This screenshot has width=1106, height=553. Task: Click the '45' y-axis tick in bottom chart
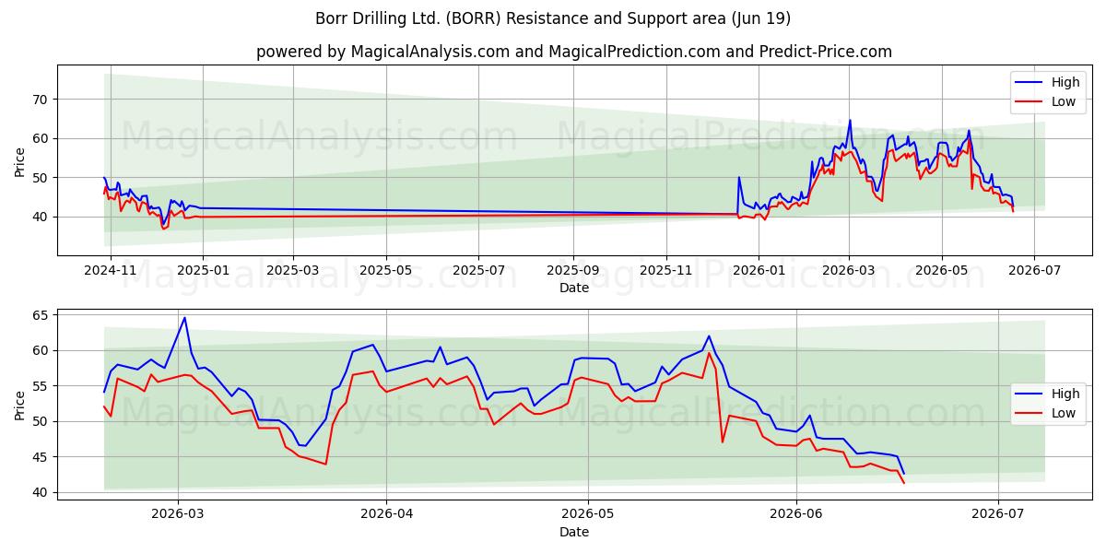41,457
